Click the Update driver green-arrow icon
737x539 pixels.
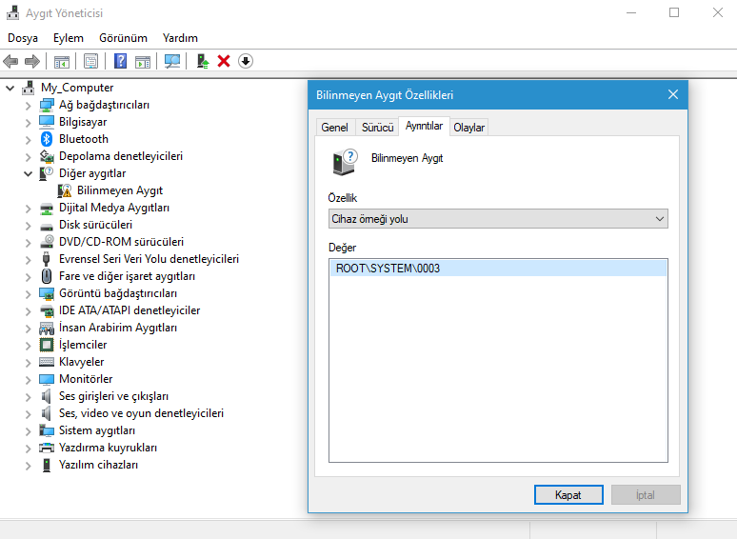(x=203, y=61)
